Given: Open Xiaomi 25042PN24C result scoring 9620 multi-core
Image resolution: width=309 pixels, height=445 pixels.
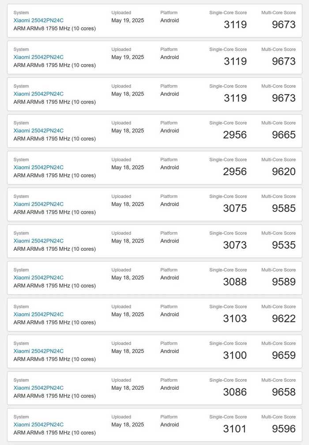Looking at the screenshot, I should [38, 167].
